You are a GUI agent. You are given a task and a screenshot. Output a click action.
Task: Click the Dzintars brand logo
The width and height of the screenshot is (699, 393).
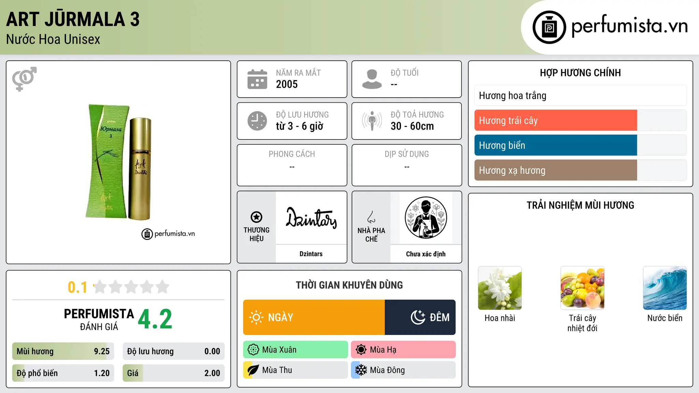coord(311,218)
